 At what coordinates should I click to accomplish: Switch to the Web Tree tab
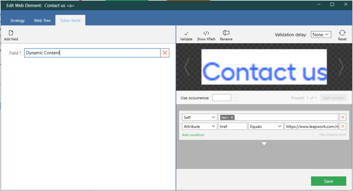(42, 20)
